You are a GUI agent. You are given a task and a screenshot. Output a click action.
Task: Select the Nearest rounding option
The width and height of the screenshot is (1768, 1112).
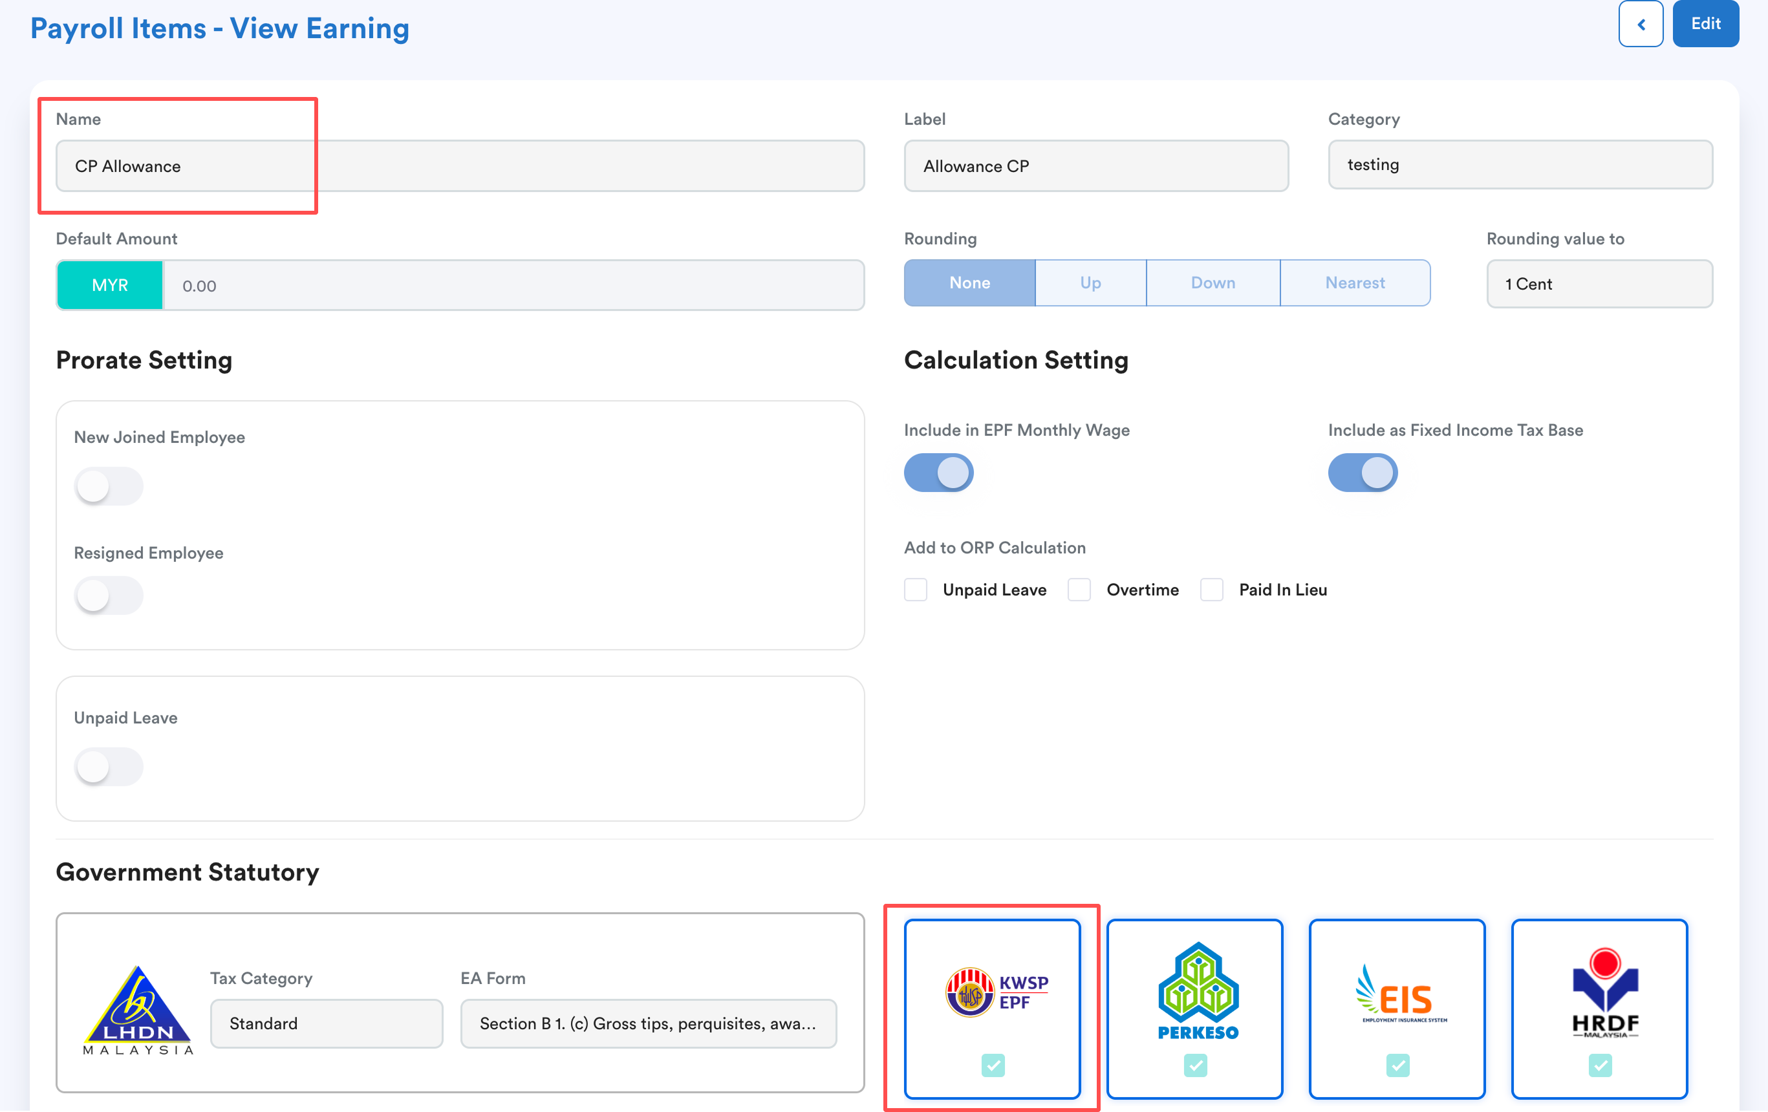(x=1355, y=283)
